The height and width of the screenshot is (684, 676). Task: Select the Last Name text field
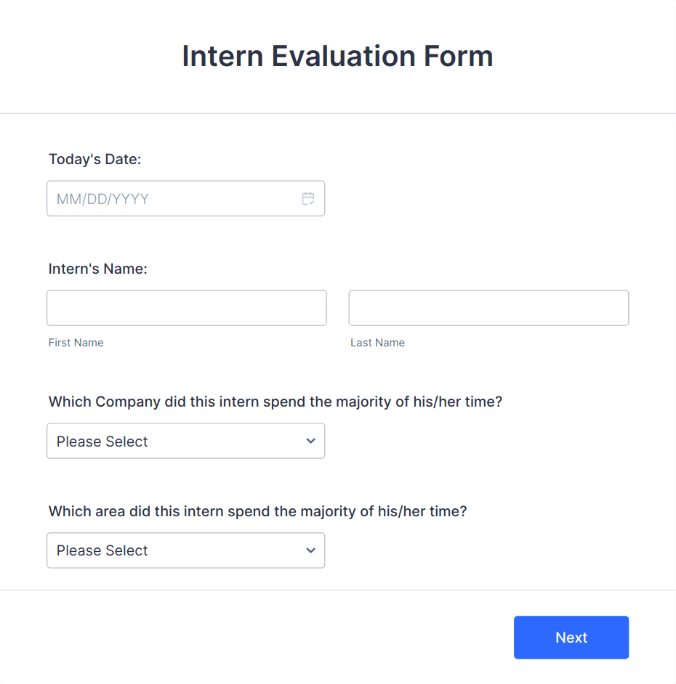488,308
